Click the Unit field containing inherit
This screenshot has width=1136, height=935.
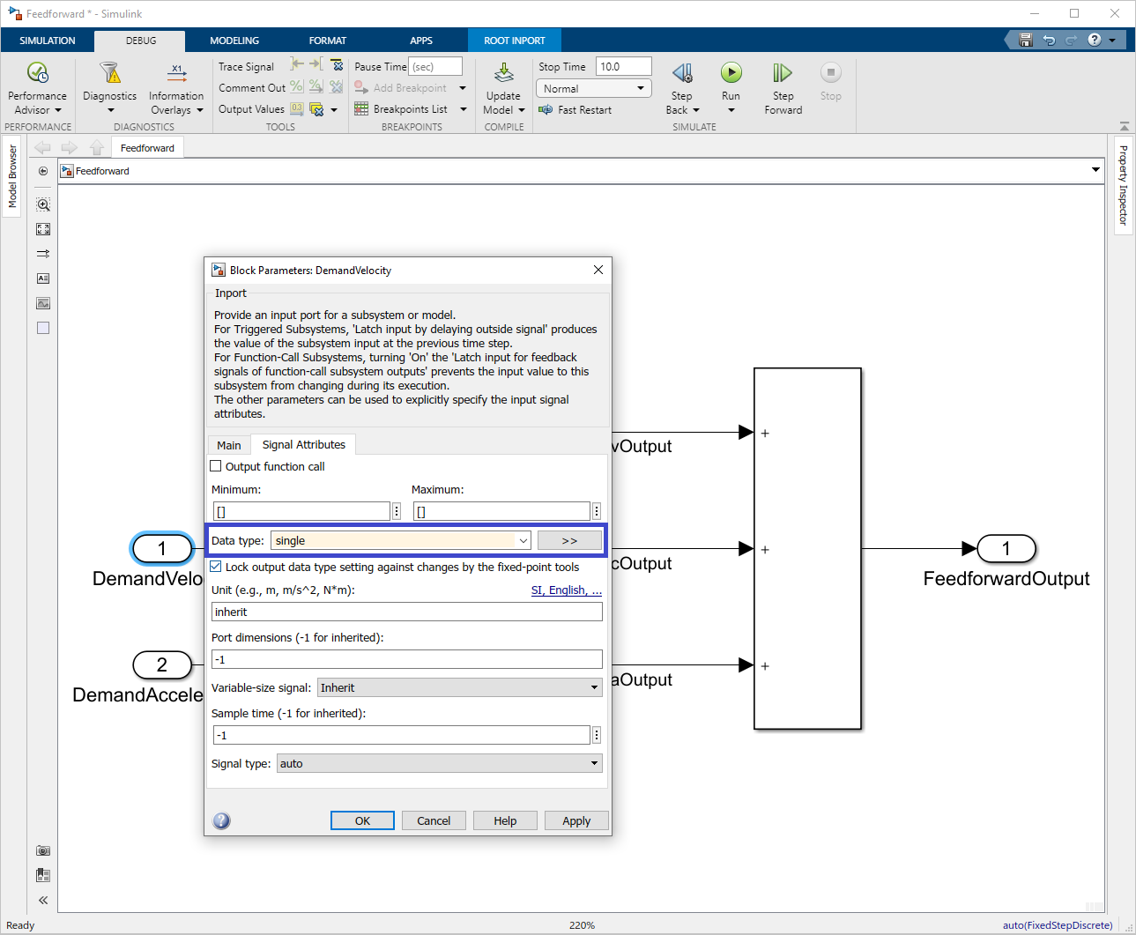pos(407,612)
